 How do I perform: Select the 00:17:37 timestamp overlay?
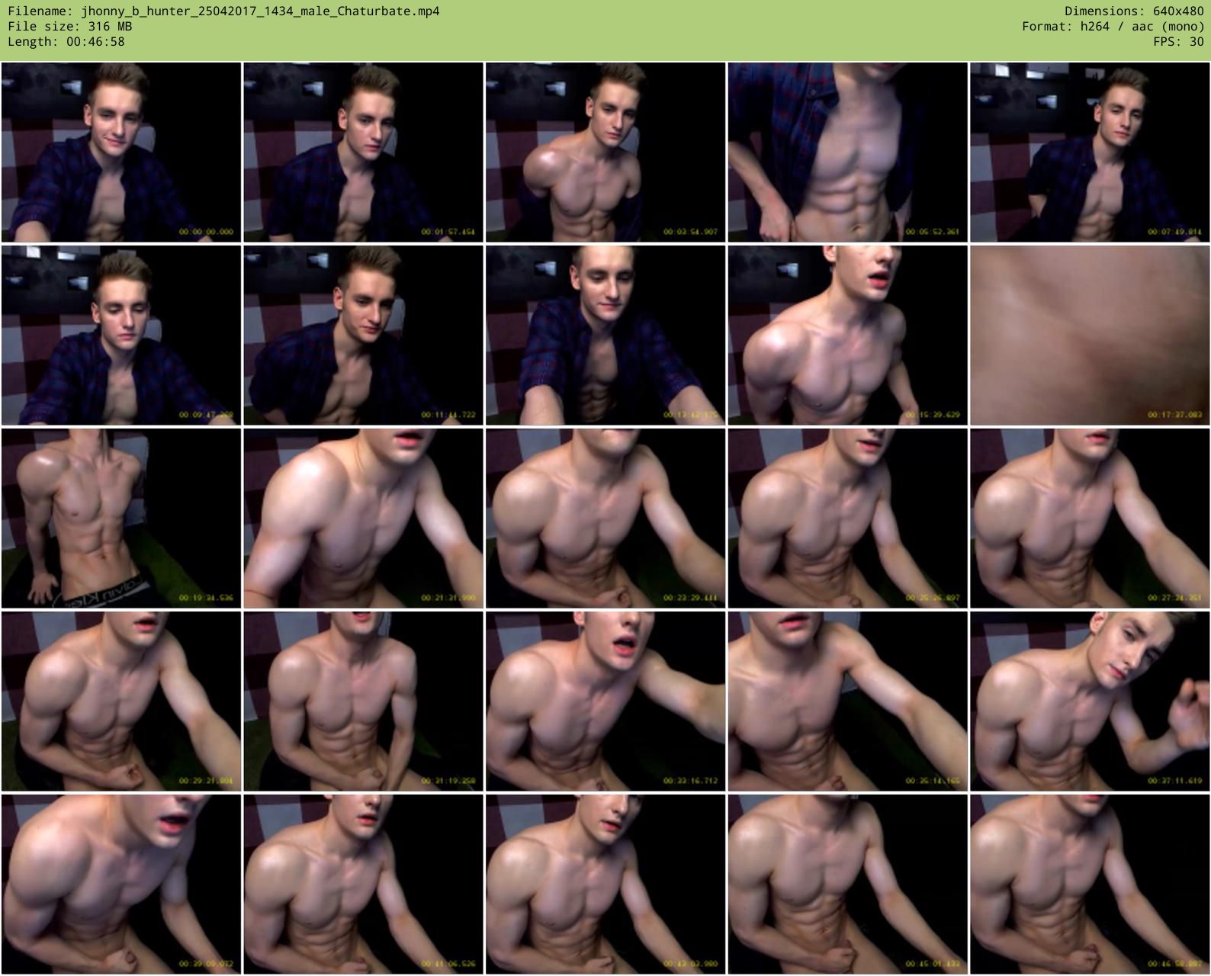(x=1174, y=415)
